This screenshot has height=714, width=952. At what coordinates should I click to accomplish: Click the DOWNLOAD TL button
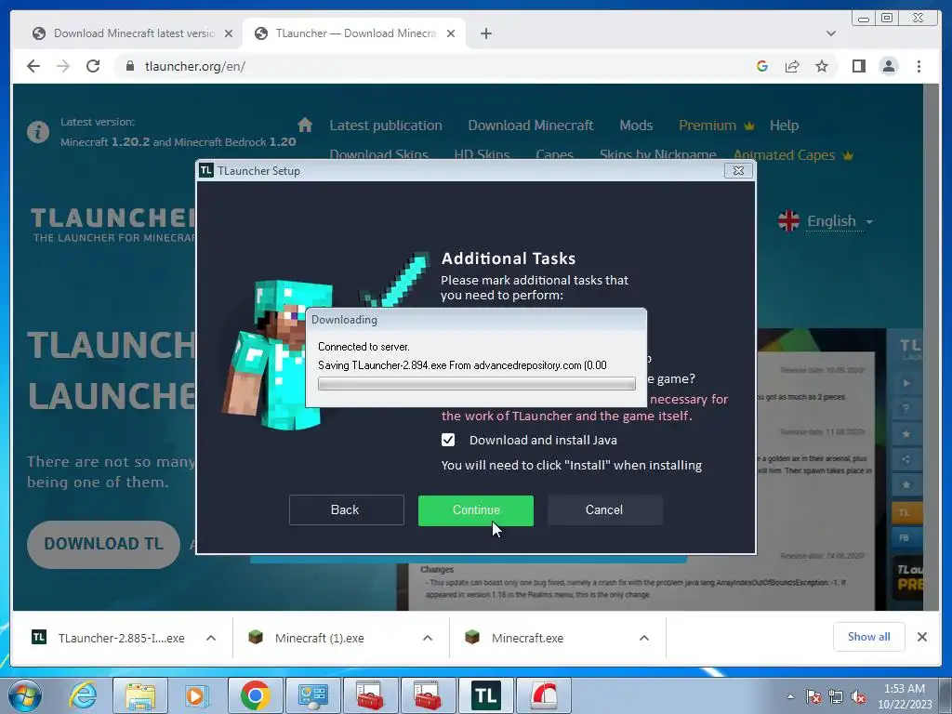coord(103,544)
